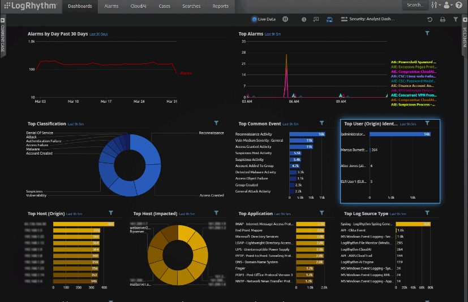Image resolution: width=468 pixels, height=302 pixels.
Task: Open the help question mark icon
Action: (x=459, y=5)
